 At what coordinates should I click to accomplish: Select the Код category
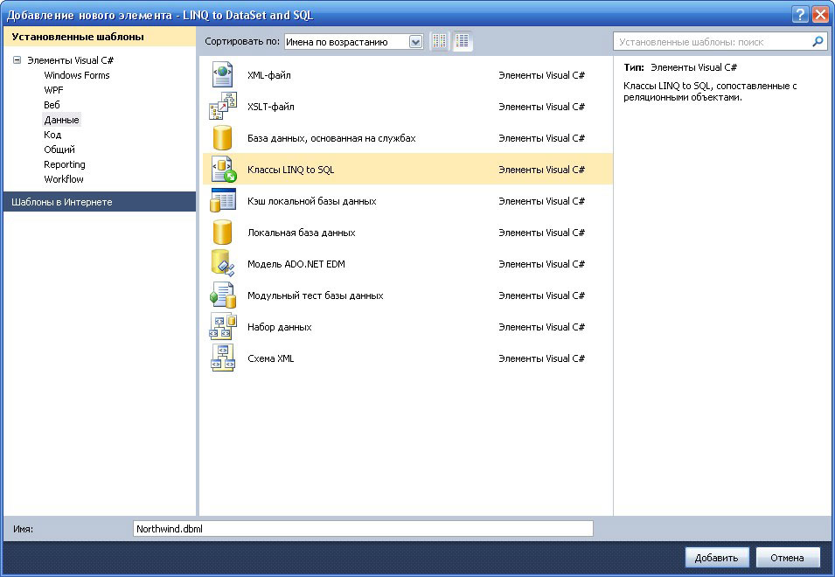click(52, 135)
